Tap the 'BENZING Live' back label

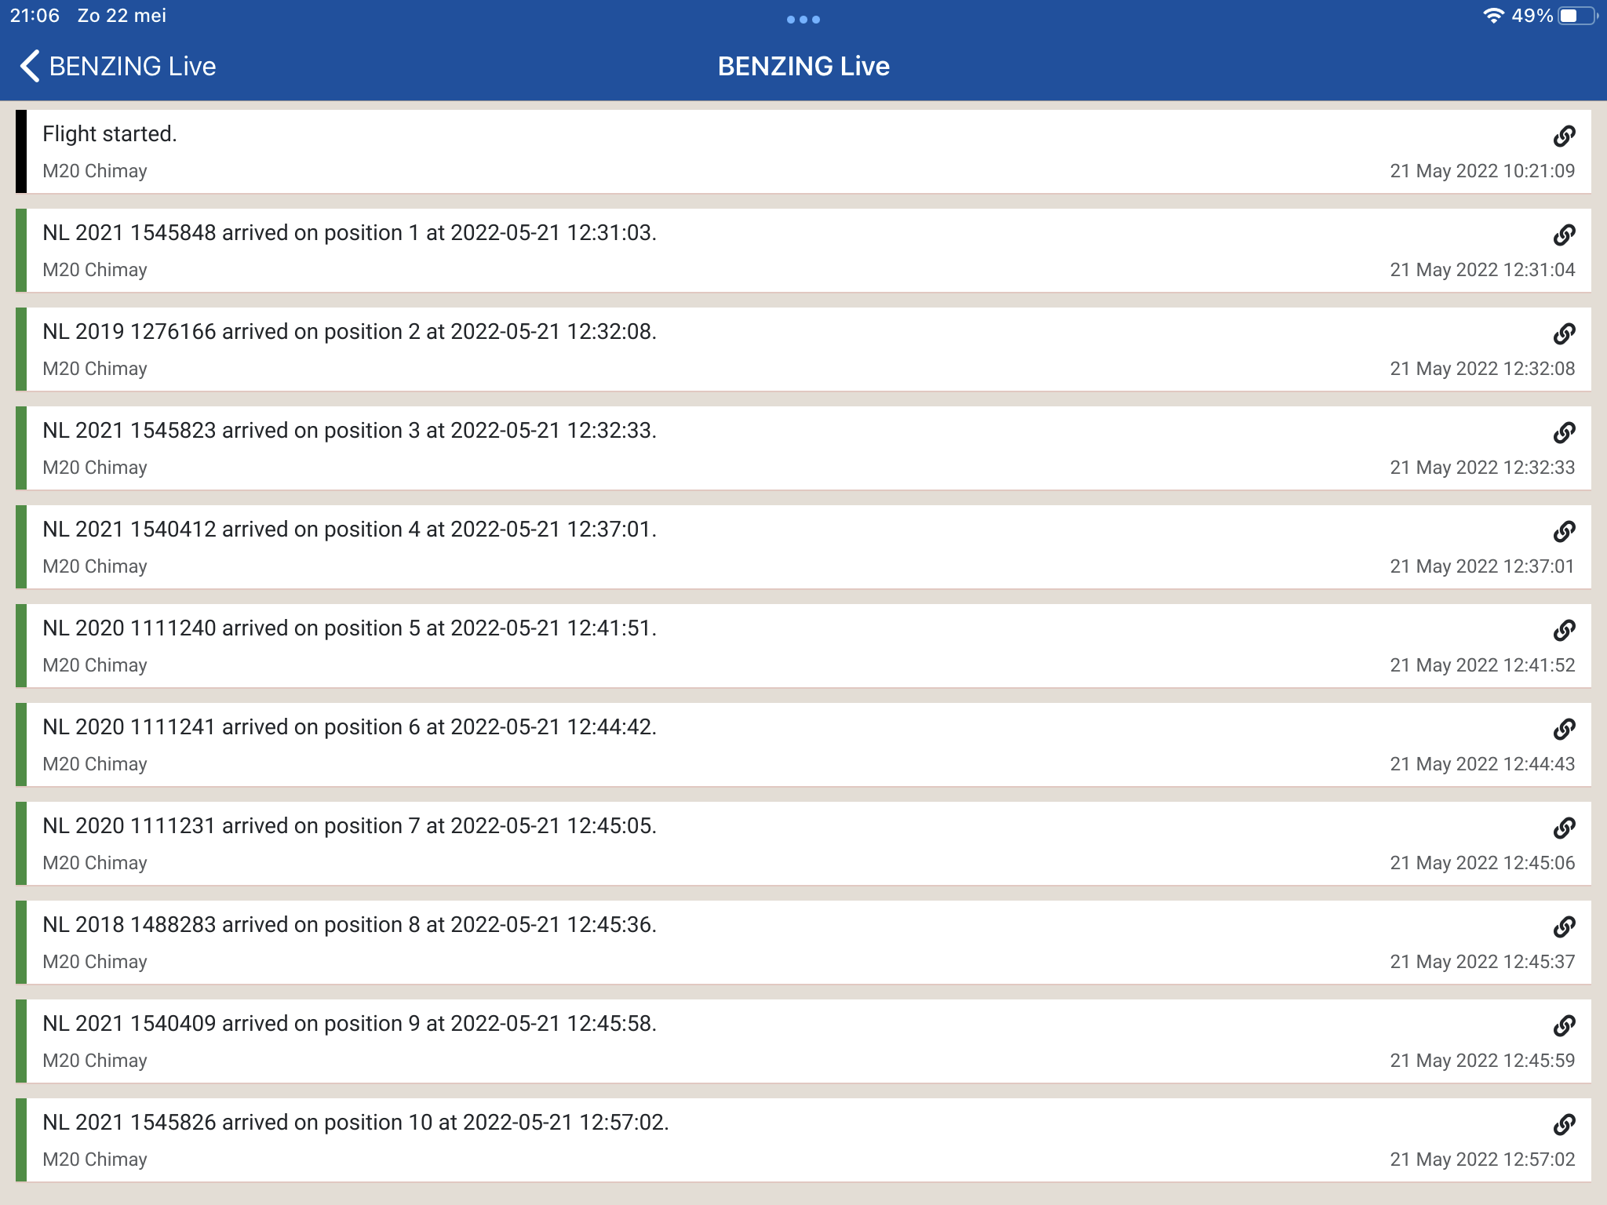(x=133, y=66)
